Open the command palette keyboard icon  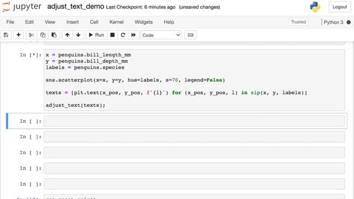pyautogui.click(x=190, y=35)
